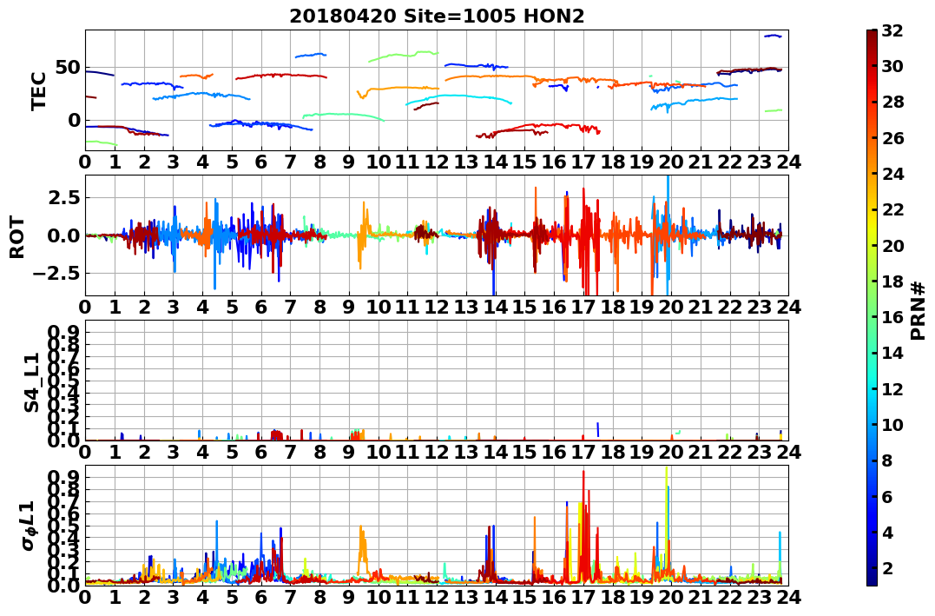Click colorbar tick label 26
The width and height of the screenshot is (935, 616).
coord(892,138)
